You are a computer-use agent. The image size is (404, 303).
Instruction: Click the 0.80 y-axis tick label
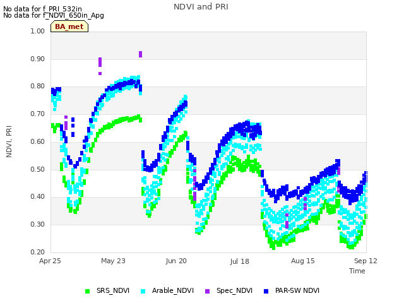pos(38,86)
